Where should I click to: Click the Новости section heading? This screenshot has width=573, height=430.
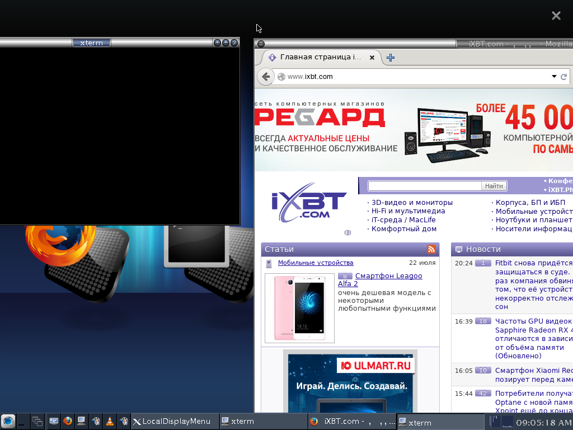(x=483, y=249)
